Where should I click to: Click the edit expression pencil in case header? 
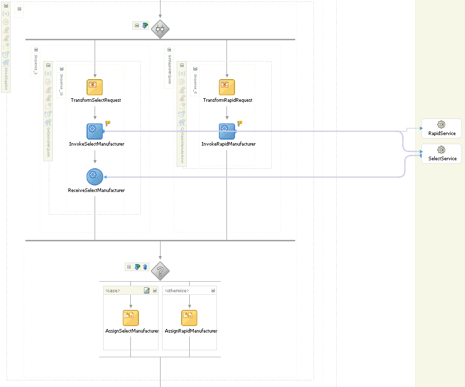point(146,290)
